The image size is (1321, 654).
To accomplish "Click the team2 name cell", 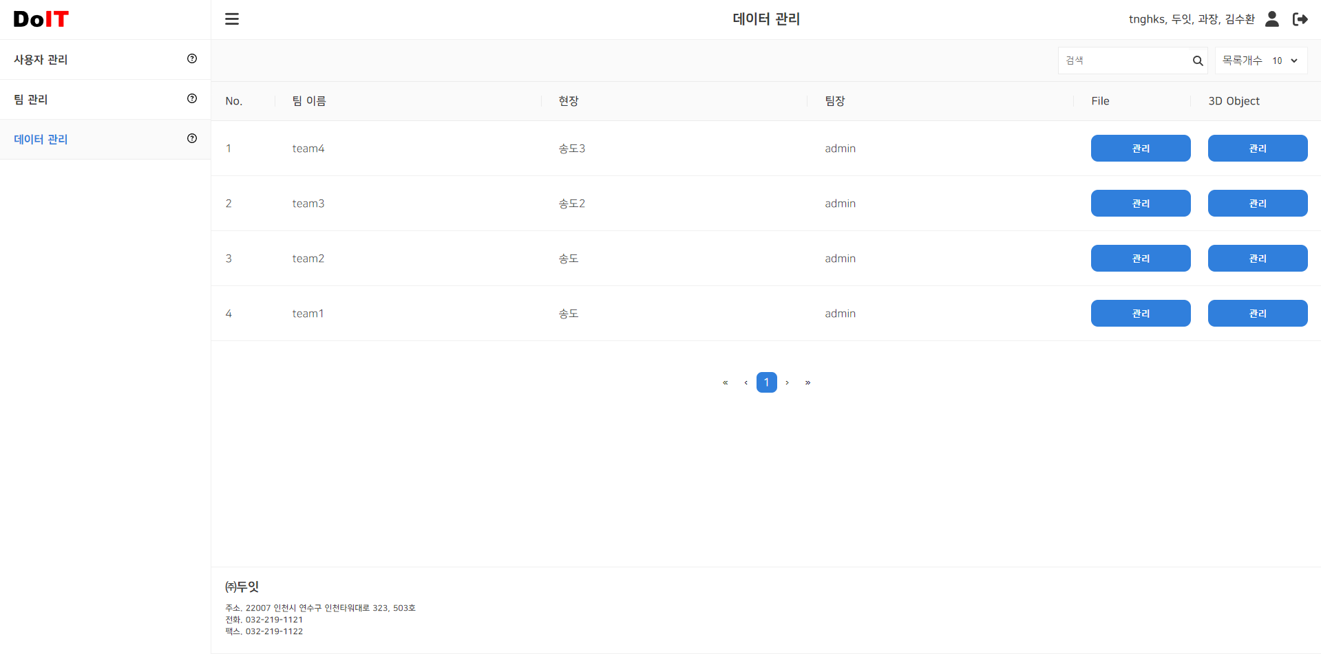I will [308, 259].
